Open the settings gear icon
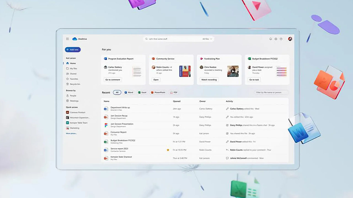The image size is (353, 198). [x=276, y=39]
